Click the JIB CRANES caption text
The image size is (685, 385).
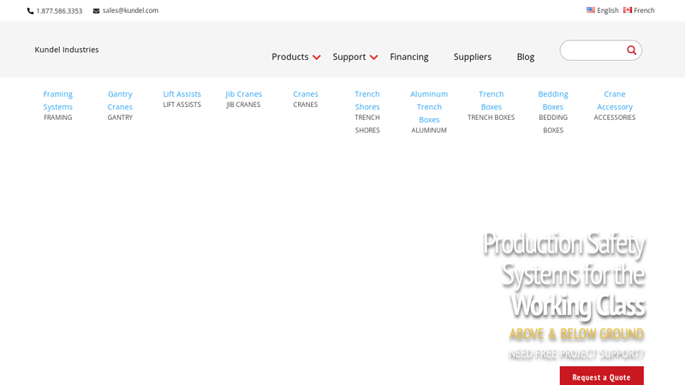click(243, 104)
